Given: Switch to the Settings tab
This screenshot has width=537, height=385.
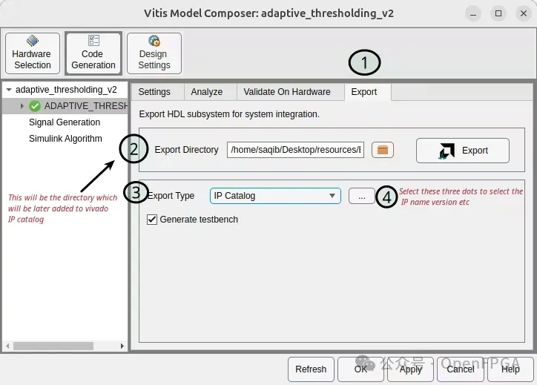Looking at the screenshot, I should coord(154,92).
